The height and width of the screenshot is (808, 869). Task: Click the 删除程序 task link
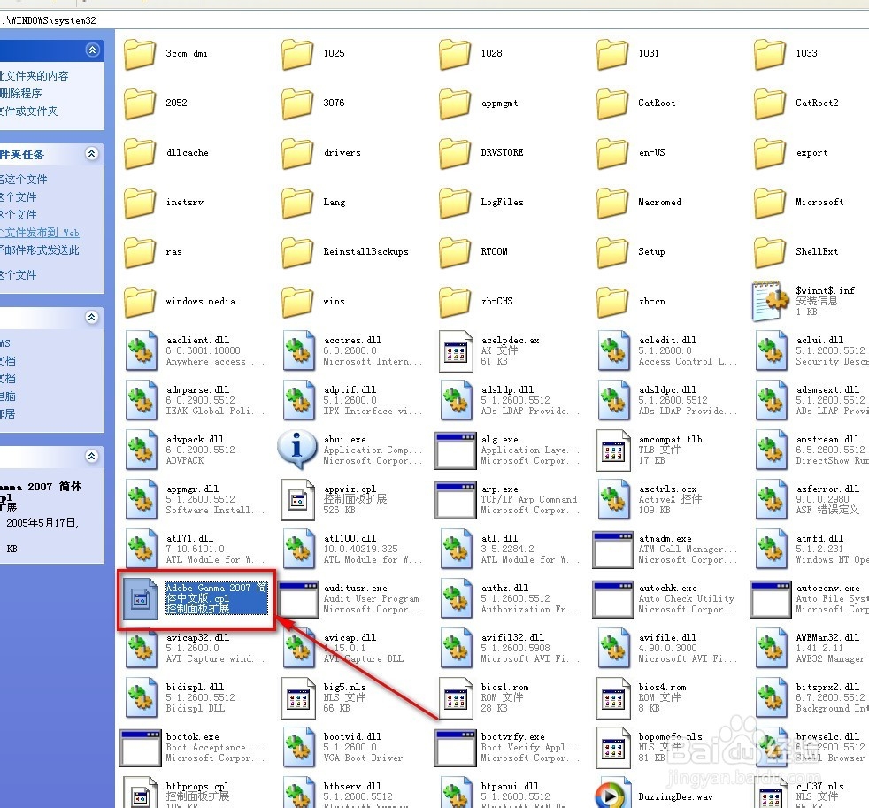click(x=21, y=93)
